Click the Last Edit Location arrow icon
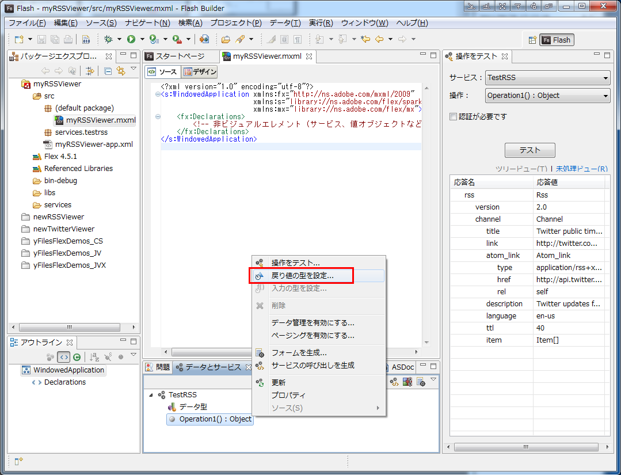This screenshot has height=475, width=621. (365, 39)
